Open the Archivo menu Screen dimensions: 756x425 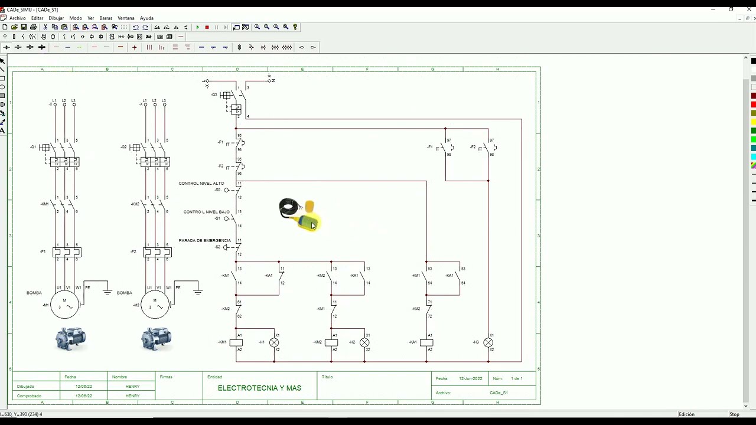pyautogui.click(x=18, y=18)
